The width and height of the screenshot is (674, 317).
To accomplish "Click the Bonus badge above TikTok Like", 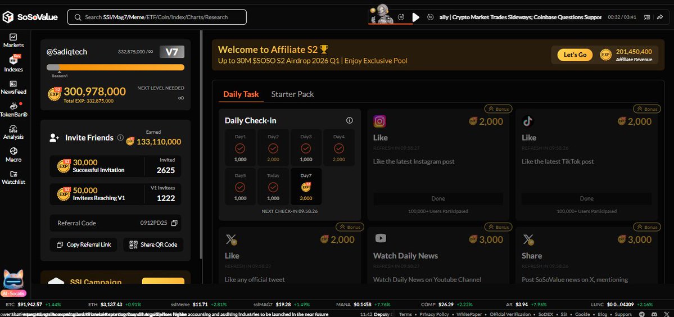I will pyautogui.click(x=647, y=109).
